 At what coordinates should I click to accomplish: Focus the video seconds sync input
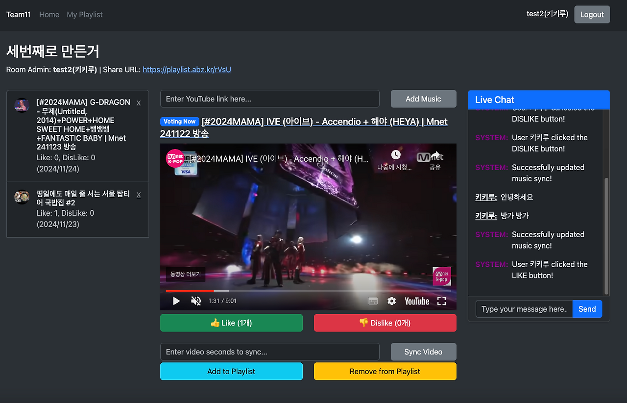coord(270,352)
